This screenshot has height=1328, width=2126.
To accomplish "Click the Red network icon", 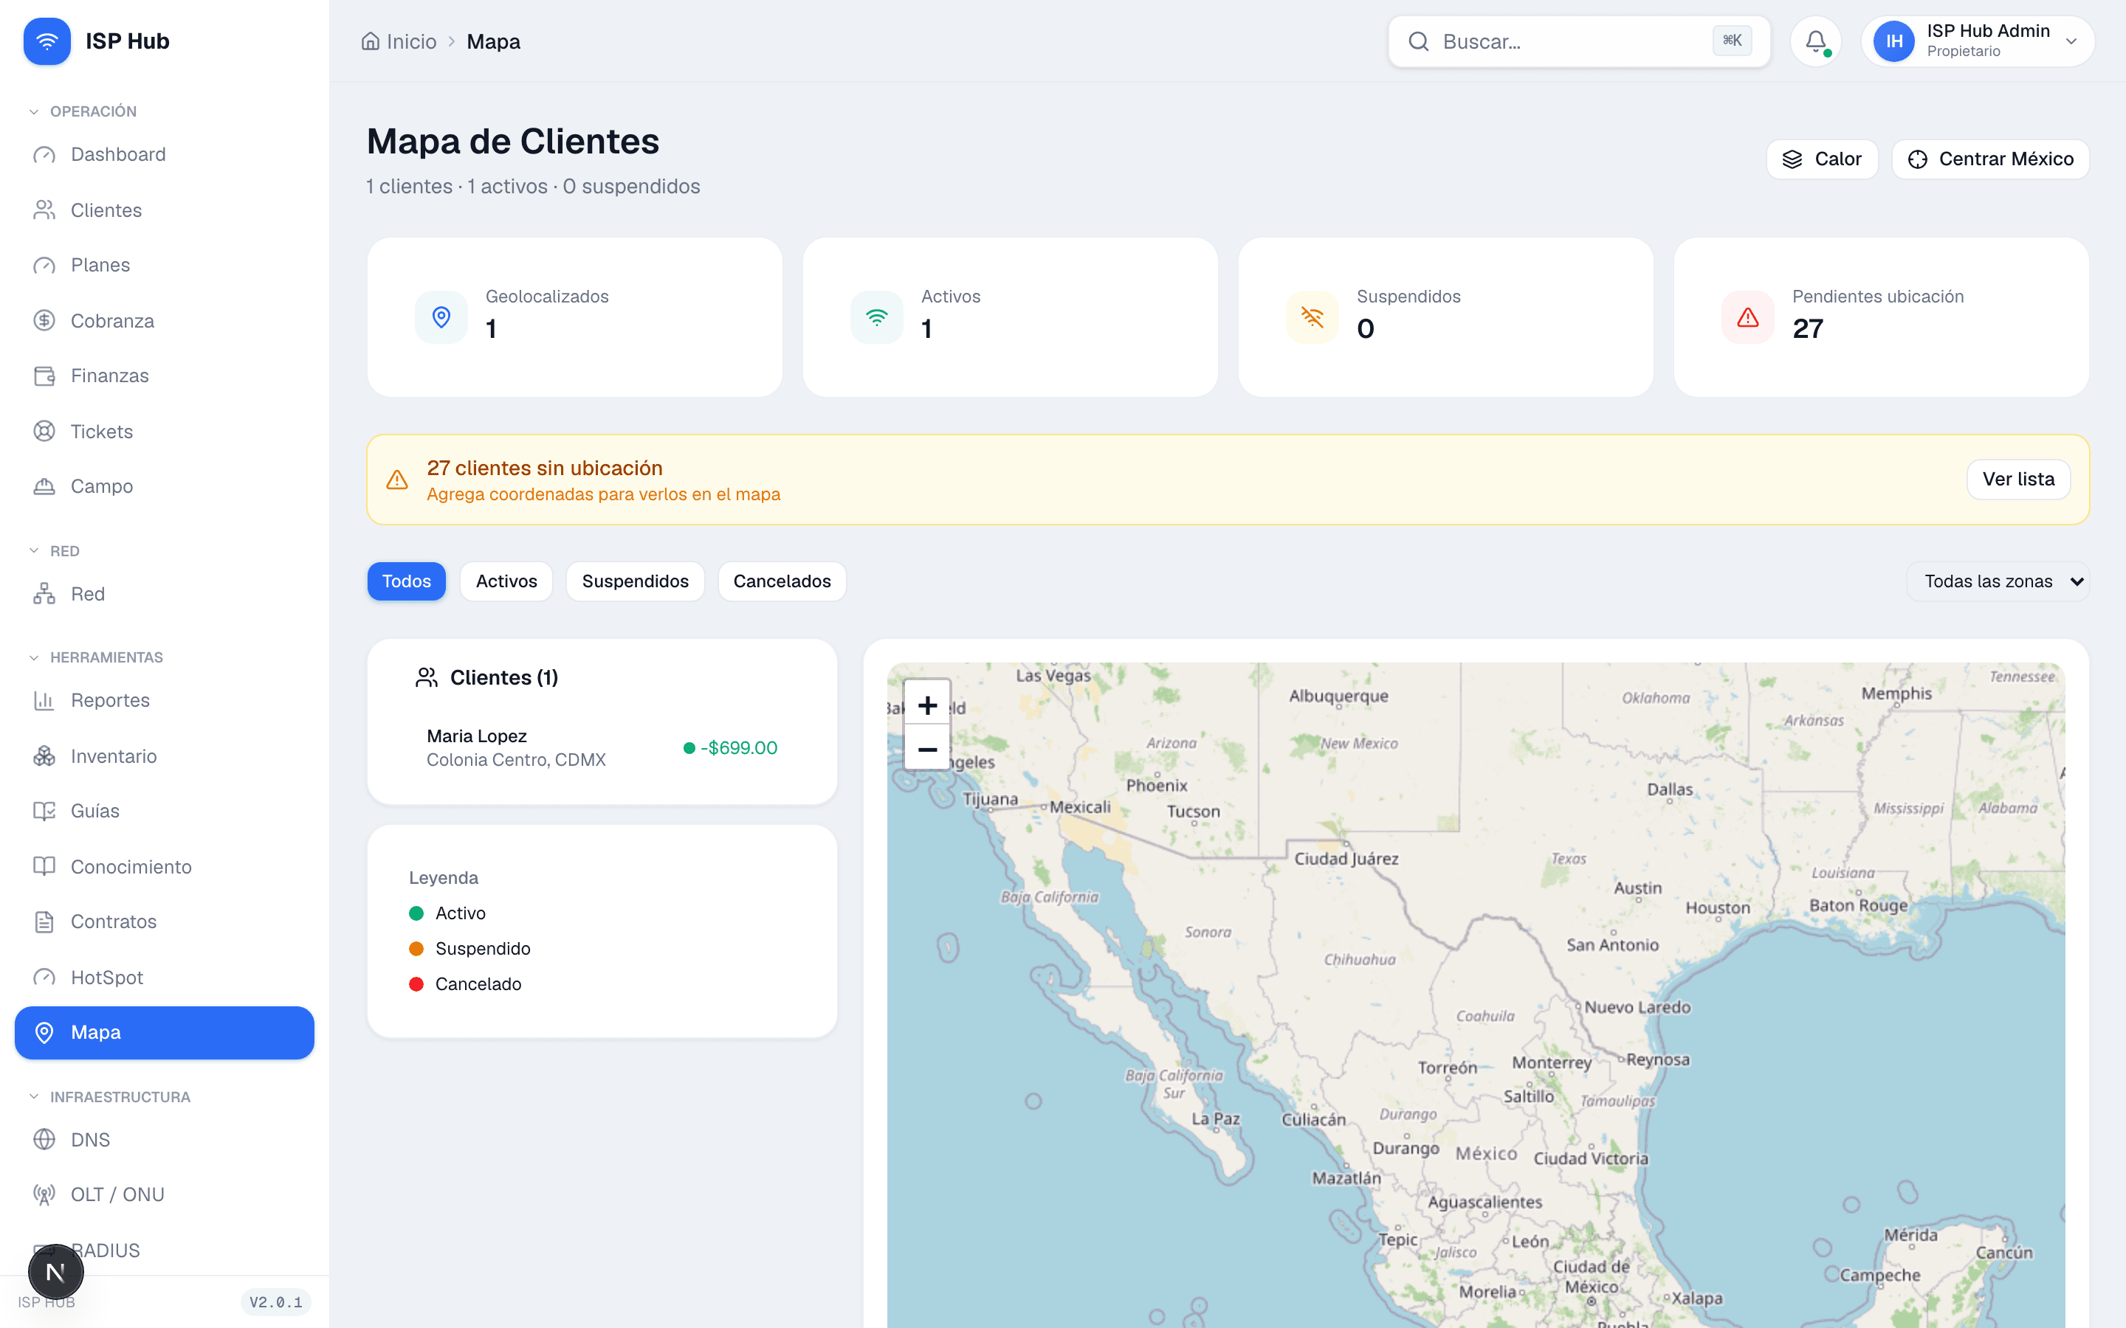I will click(x=44, y=594).
